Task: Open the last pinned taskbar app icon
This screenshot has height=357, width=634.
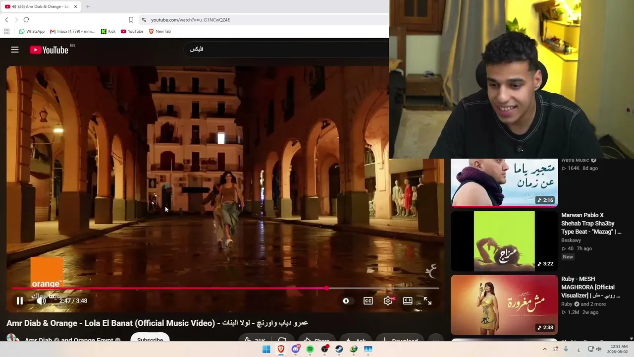Action: point(368,349)
